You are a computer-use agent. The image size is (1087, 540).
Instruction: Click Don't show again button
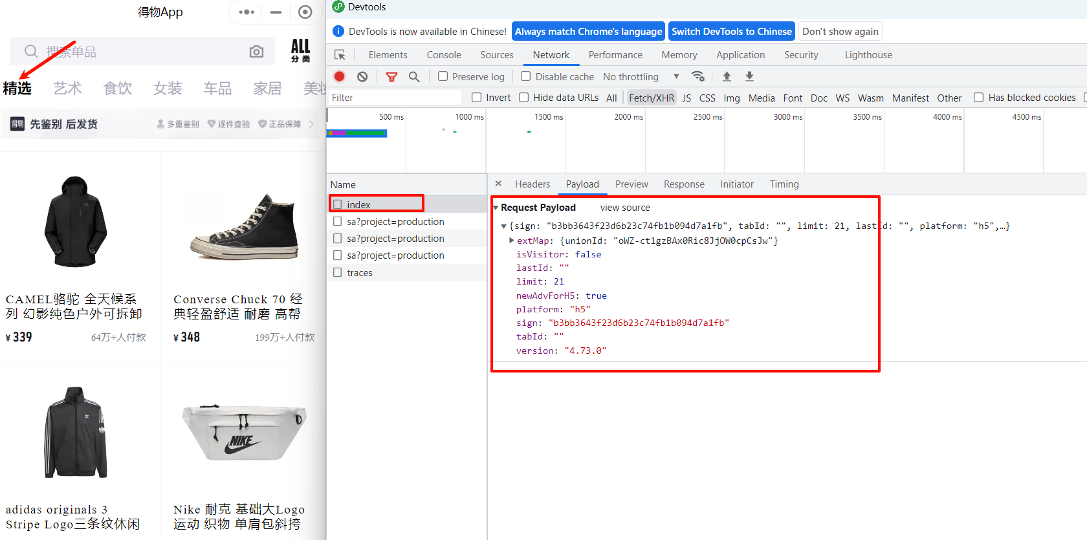[x=840, y=31]
